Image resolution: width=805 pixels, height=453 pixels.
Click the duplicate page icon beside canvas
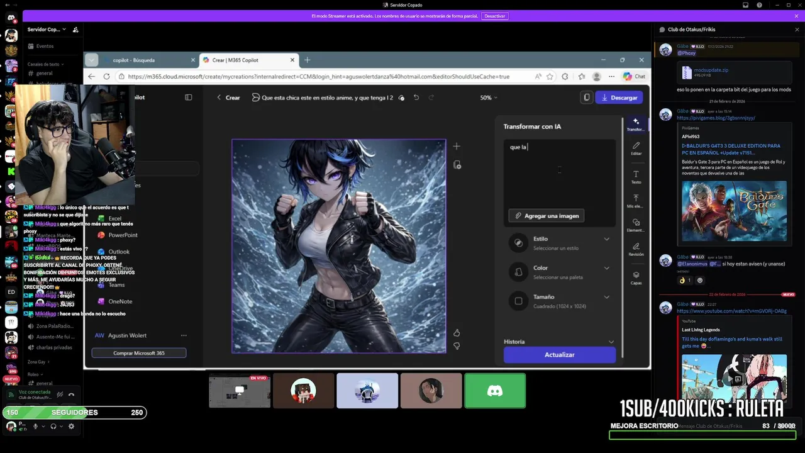(x=457, y=165)
